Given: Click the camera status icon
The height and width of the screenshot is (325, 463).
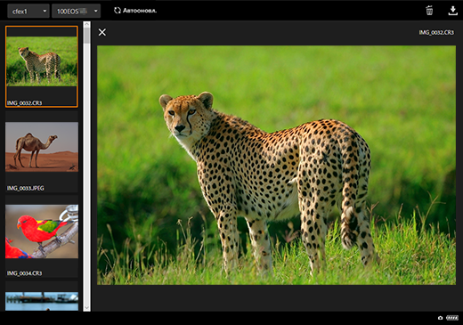Looking at the screenshot, I should [x=440, y=318].
